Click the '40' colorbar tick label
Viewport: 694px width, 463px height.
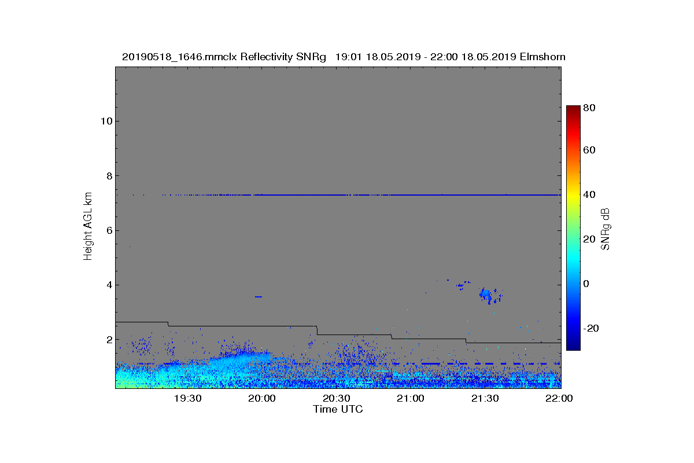[590, 195]
